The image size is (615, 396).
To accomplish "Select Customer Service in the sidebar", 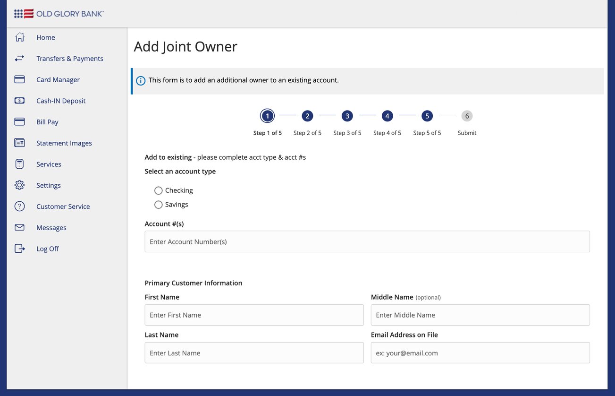I will click(x=63, y=206).
